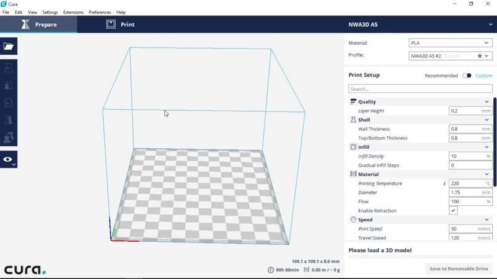Screen dimensions: 497x279
Task: Open the Material PLA dropdown
Action: tap(450, 43)
